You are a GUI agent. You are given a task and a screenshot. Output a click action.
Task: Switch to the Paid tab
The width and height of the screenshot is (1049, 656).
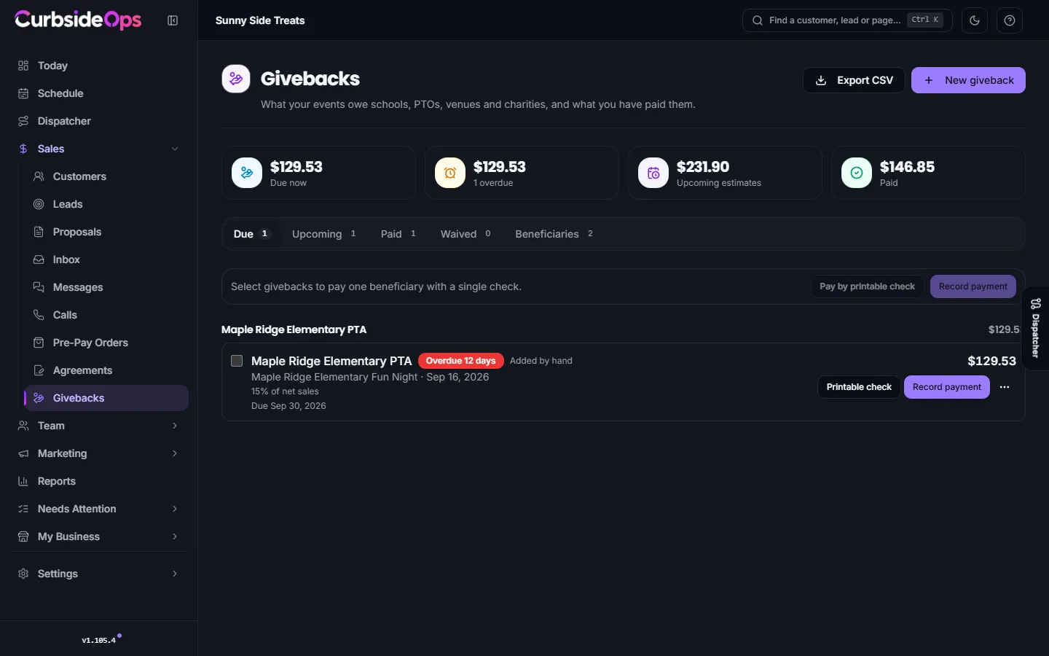pyautogui.click(x=398, y=234)
